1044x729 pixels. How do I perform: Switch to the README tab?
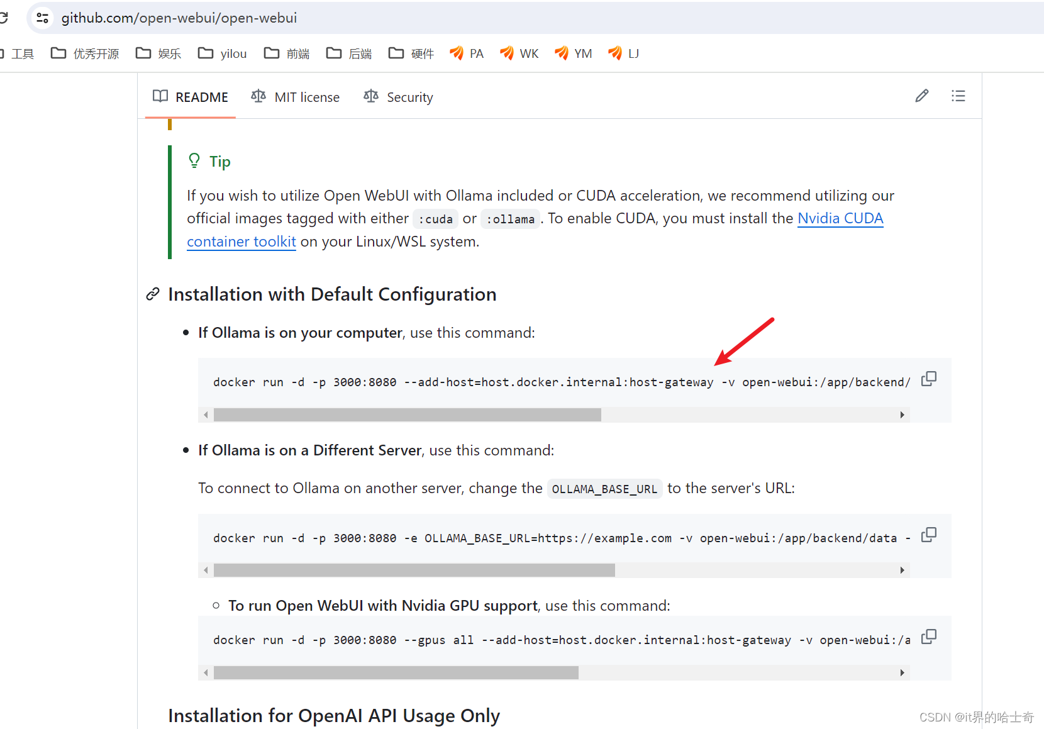coord(191,97)
